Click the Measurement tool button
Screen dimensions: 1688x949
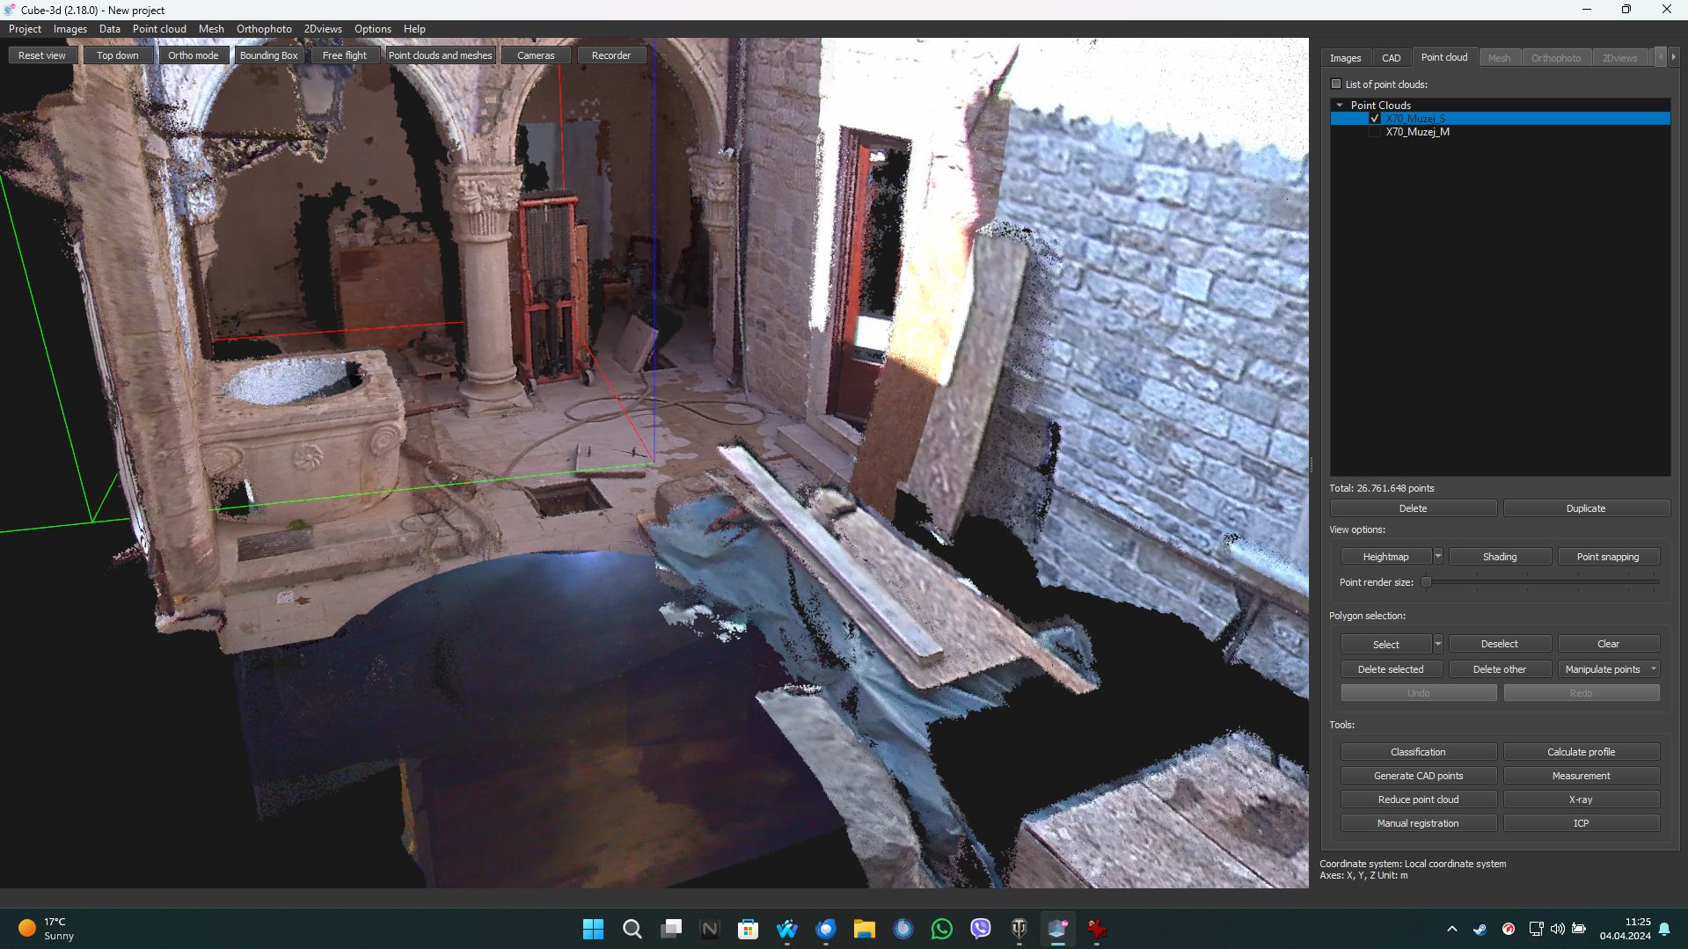pos(1581,776)
